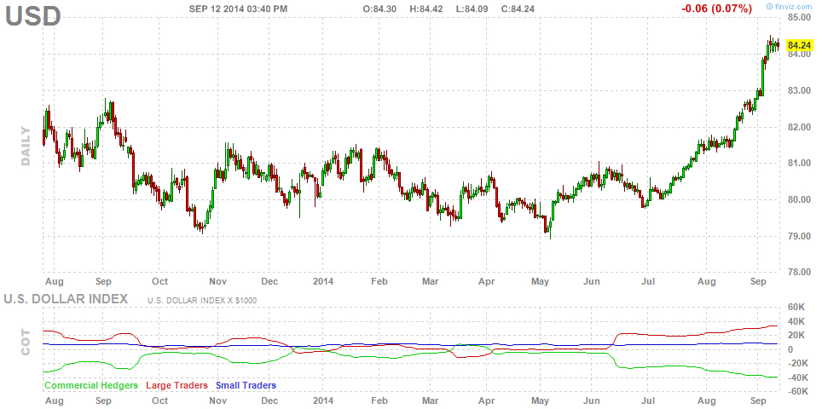Click the red Large Traders legend label

point(177,385)
